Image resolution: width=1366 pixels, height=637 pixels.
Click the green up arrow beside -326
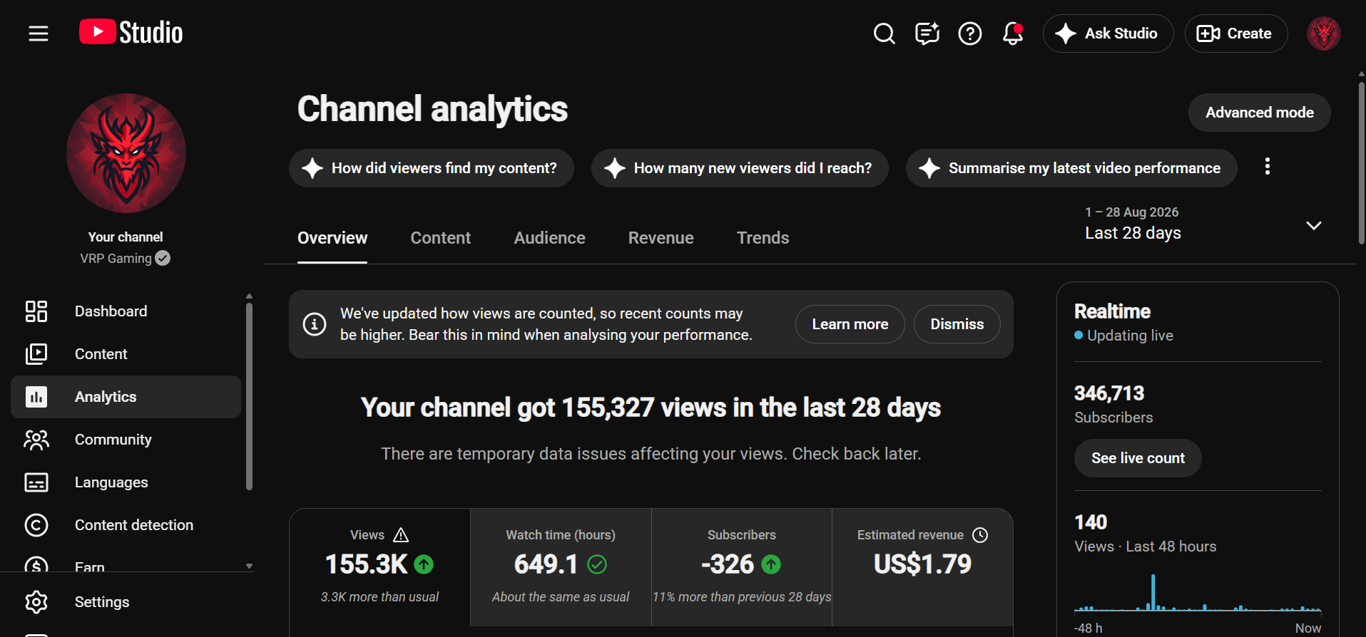pyautogui.click(x=771, y=564)
